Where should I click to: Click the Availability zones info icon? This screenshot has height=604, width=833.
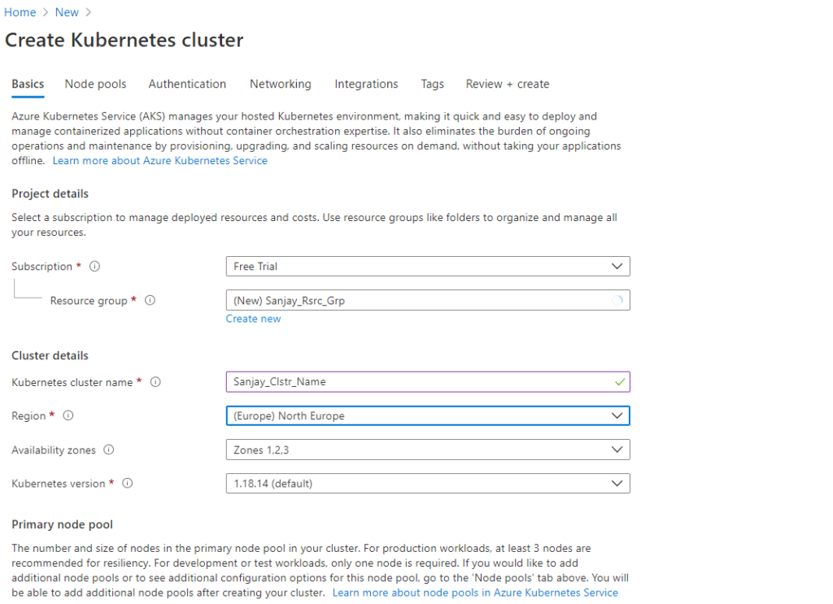(109, 450)
